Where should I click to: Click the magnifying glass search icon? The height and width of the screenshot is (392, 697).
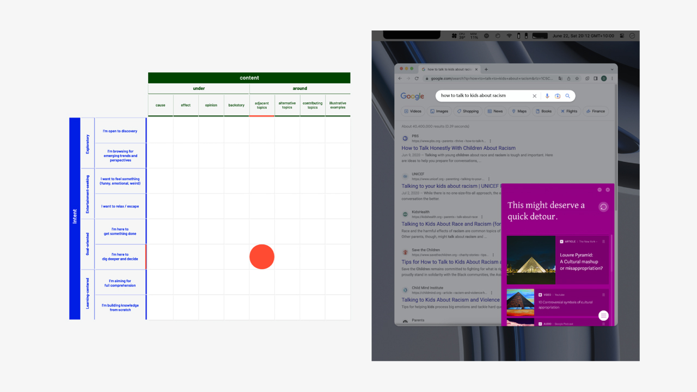coord(567,96)
